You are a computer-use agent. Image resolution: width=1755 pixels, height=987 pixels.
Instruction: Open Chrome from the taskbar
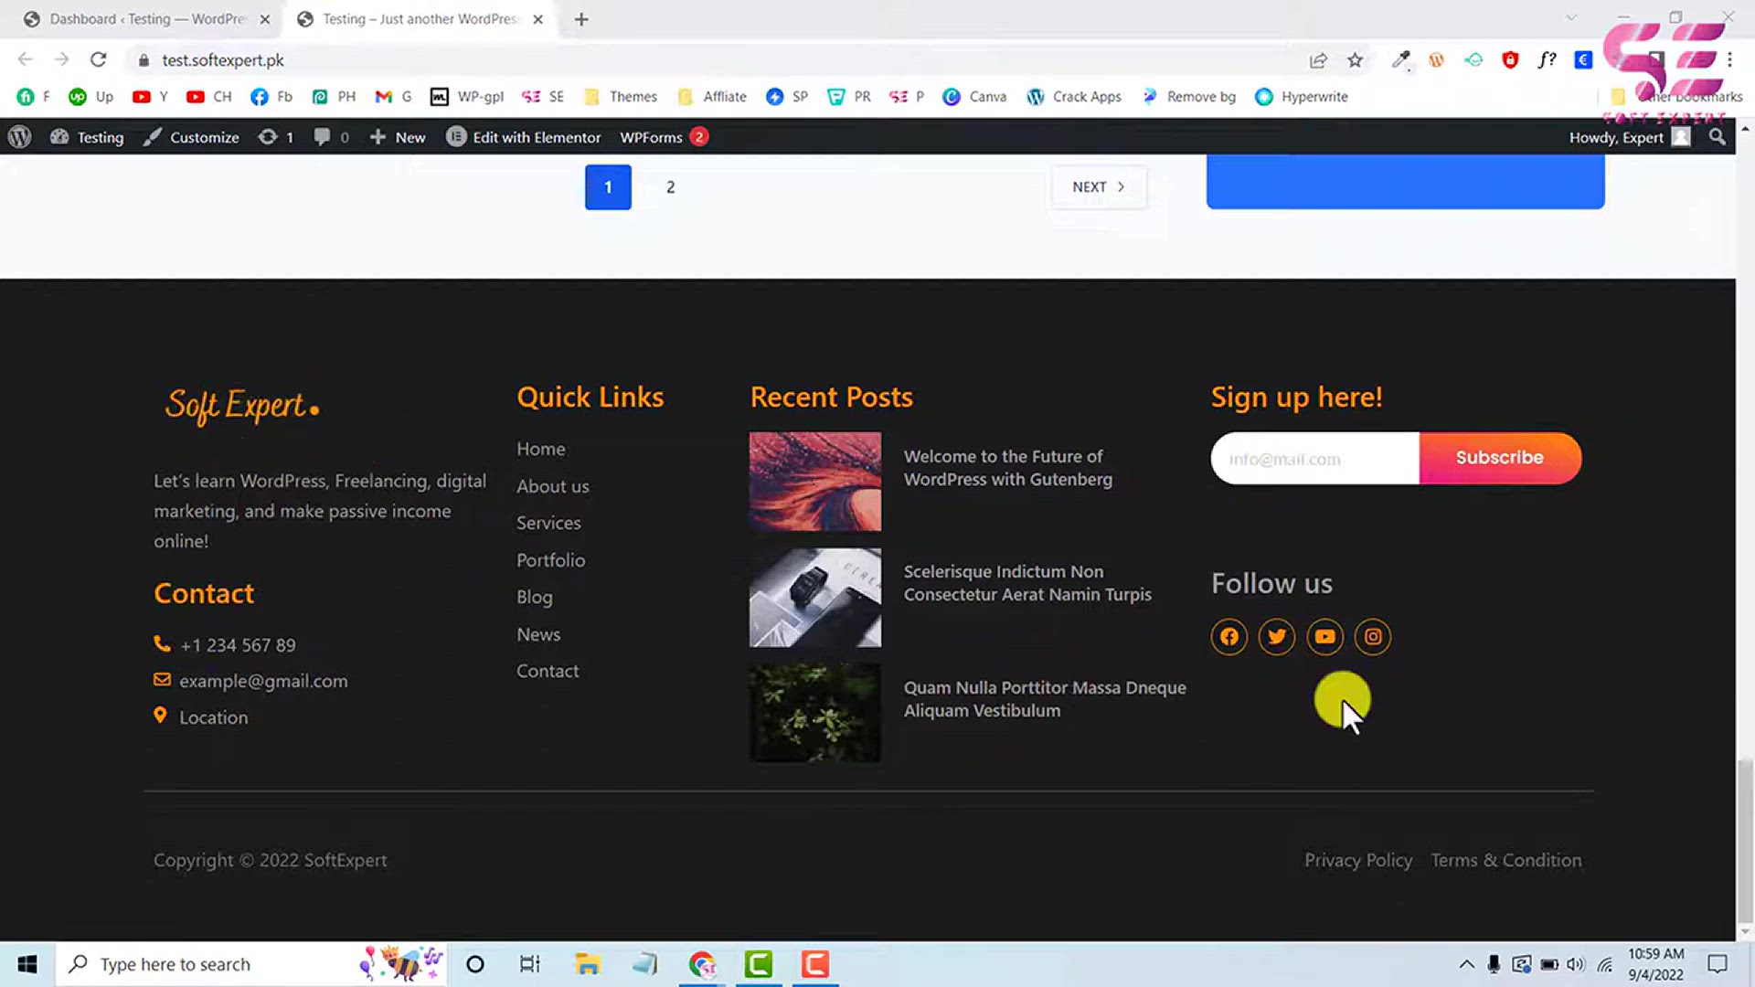coord(702,964)
